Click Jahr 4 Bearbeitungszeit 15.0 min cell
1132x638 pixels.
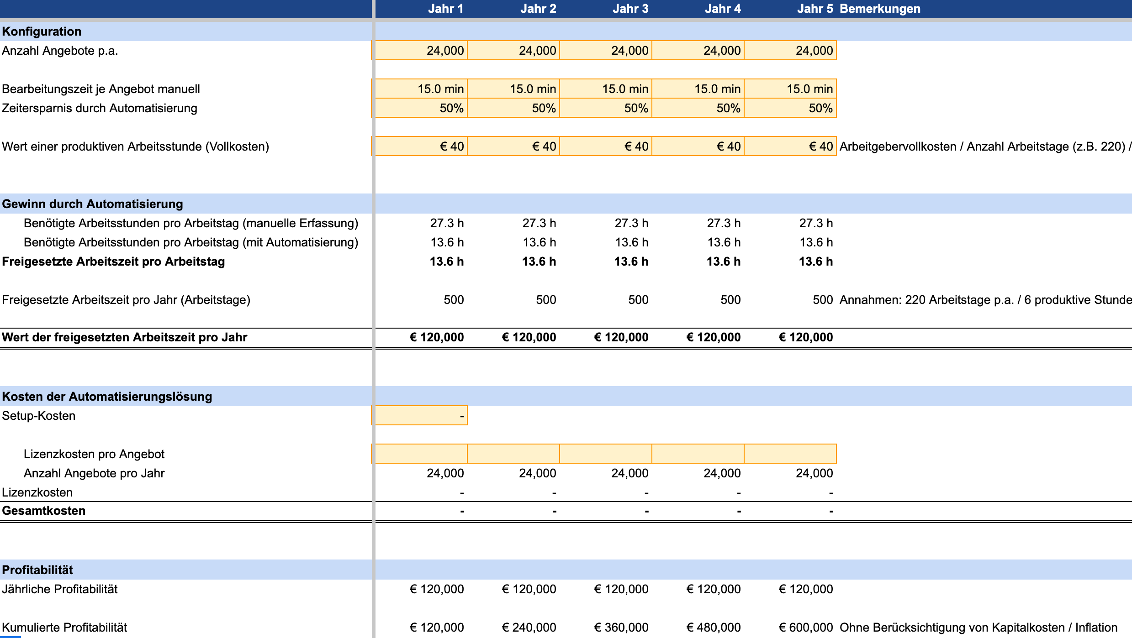(x=698, y=89)
